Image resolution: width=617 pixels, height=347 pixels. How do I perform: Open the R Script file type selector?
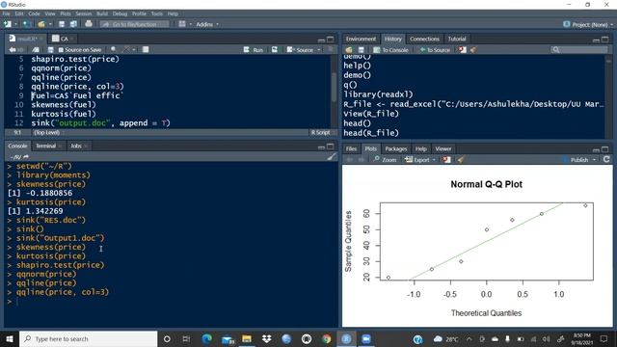coord(322,133)
